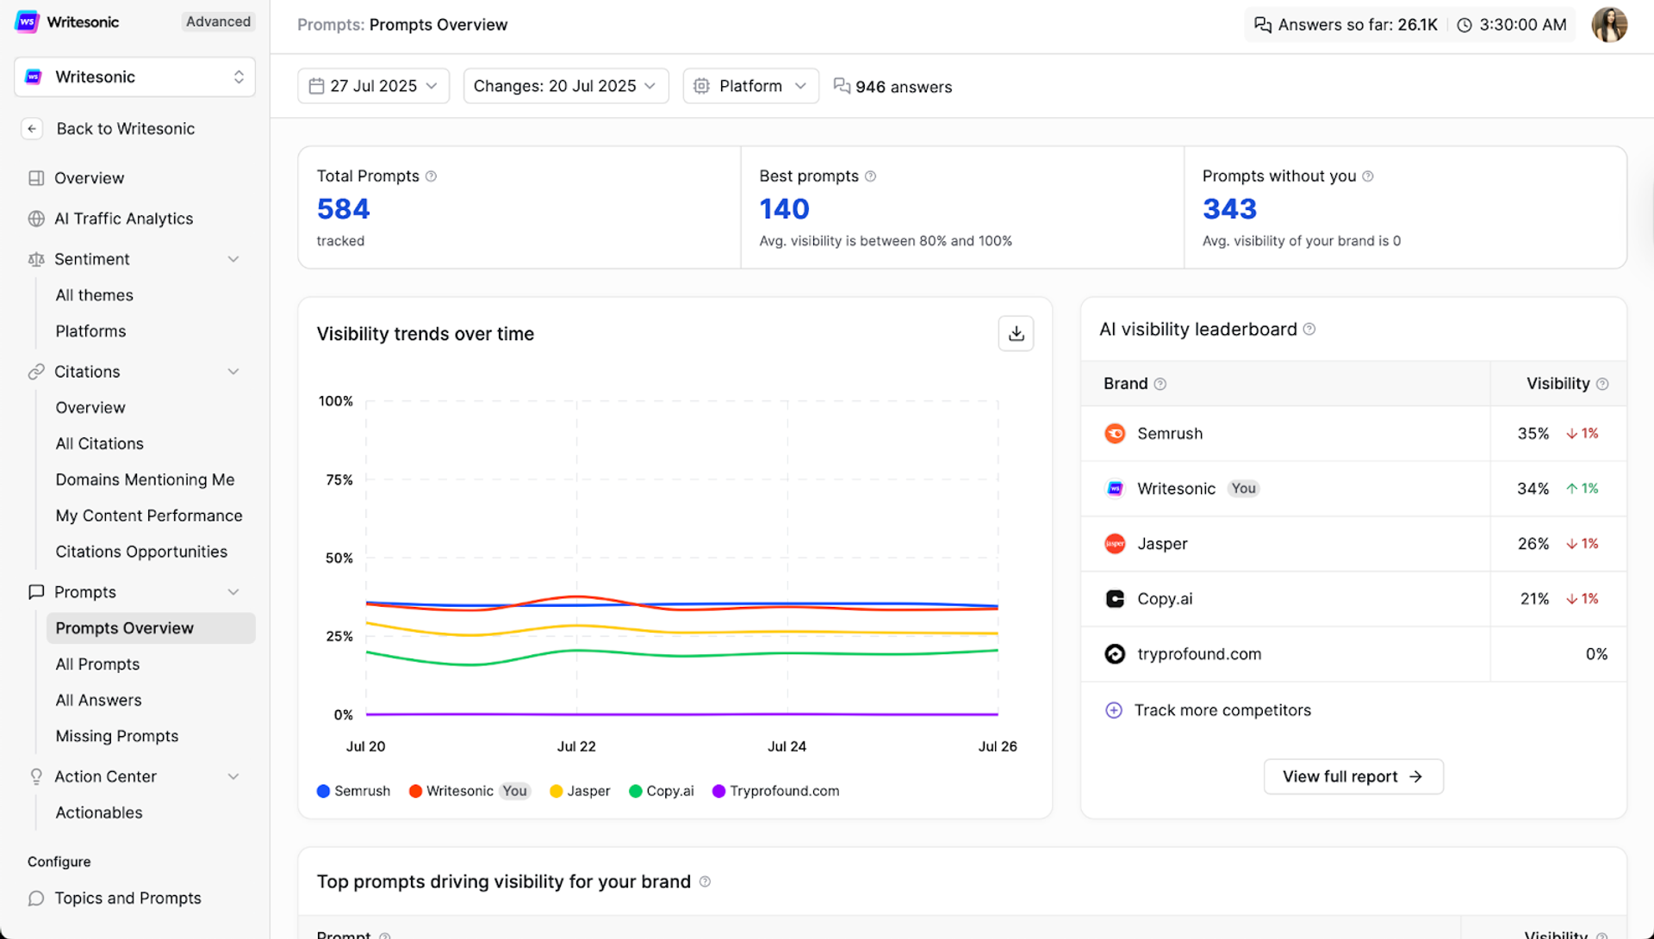1654x939 pixels.
Task: Open the 27 Jul 2025 date dropdown
Action: click(373, 86)
